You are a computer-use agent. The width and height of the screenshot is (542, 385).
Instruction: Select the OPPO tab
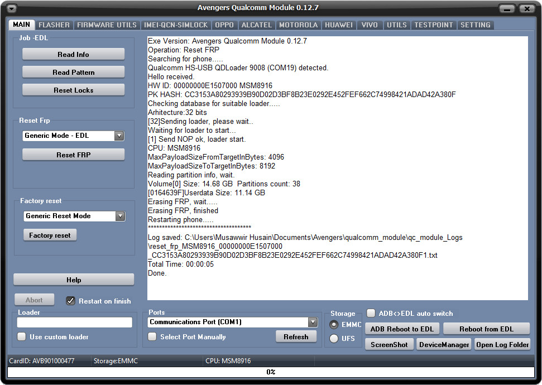click(224, 25)
